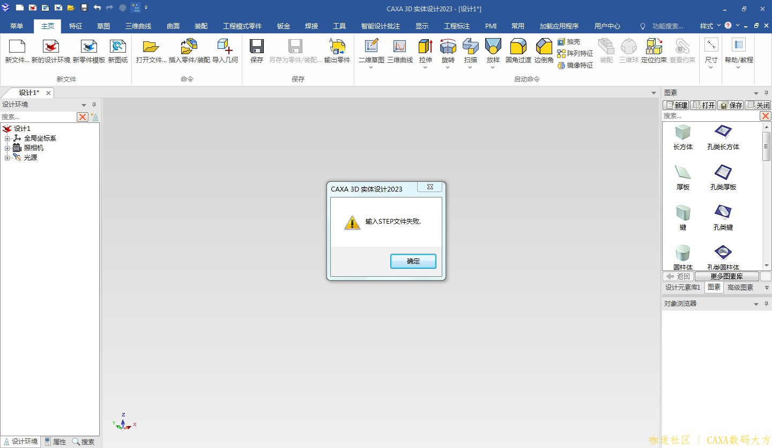Screen dimensions: 772x448
Task: Switch to 设计元素库1 catalog tab
Action: click(683, 288)
